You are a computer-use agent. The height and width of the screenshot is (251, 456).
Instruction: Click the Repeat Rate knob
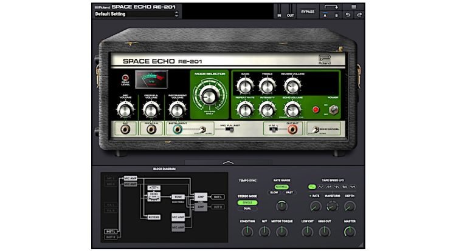(x=244, y=109)
